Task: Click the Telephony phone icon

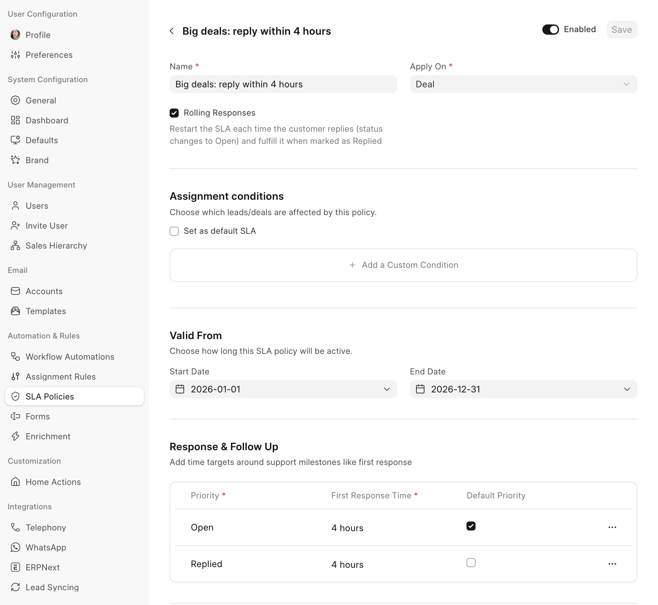Action: click(15, 527)
